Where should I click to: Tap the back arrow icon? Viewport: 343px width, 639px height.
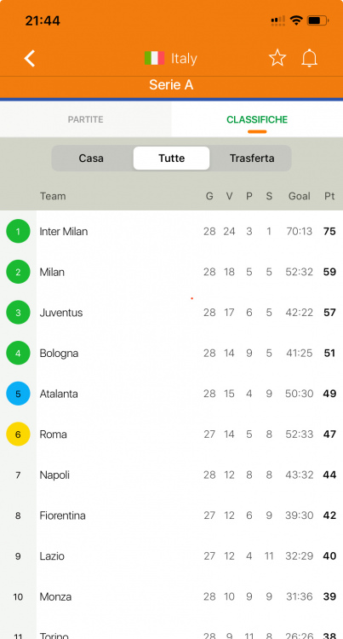click(x=29, y=58)
